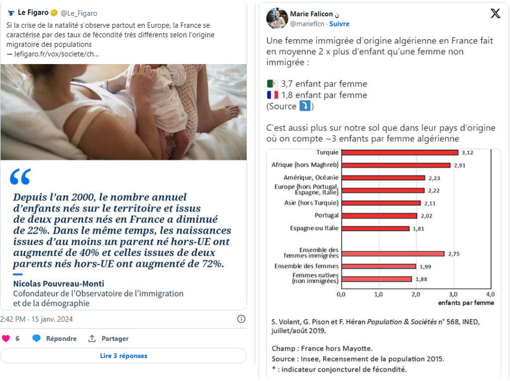Follow Marie Falicon via Suivre
This screenshot has height=381, width=510.
[339, 24]
